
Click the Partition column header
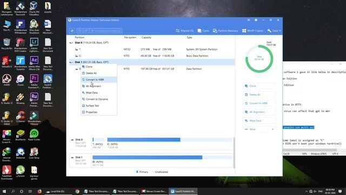pyautogui.click(x=79, y=37)
